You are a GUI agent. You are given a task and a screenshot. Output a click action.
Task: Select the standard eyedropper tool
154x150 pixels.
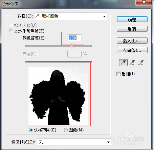[123, 62]
